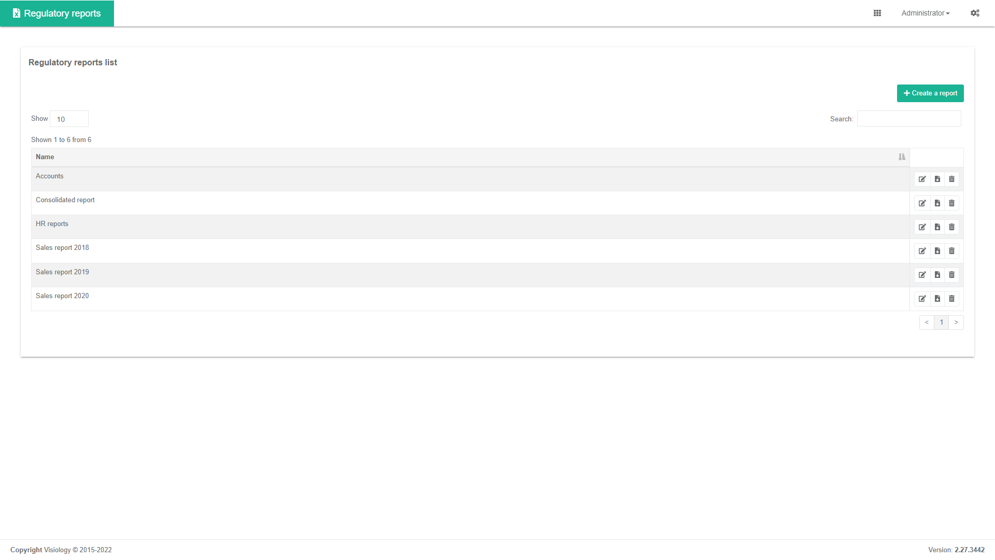Go to the next page arrow
This screenshot has height=560, width=995.
click(956, 323)
